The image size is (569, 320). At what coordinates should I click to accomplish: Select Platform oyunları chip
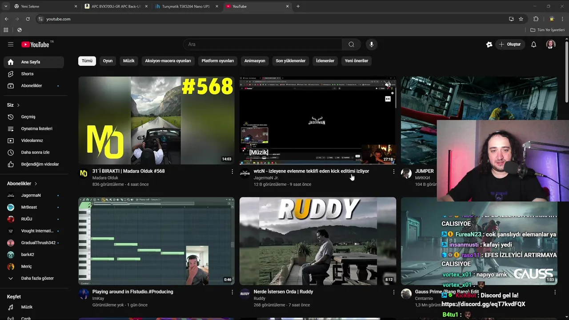(218, 61)
